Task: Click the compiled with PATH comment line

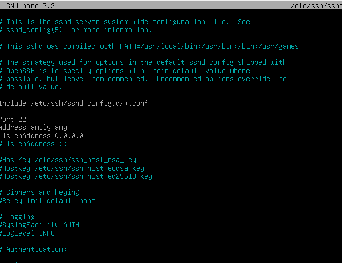Action: [152, 46]
